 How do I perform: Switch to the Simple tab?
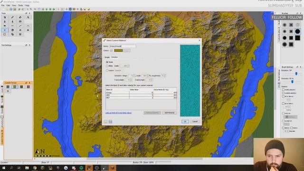coord(107,57)
